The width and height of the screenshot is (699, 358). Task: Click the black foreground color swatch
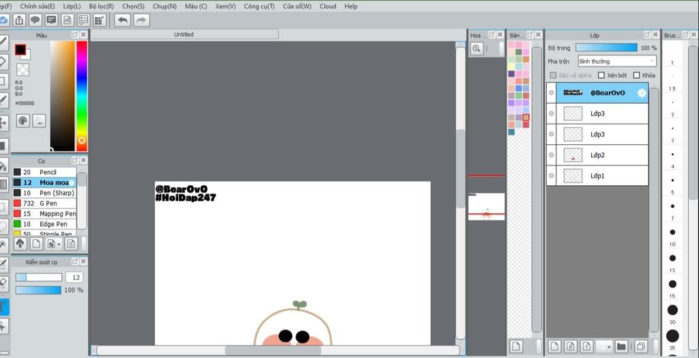(20, 50)
